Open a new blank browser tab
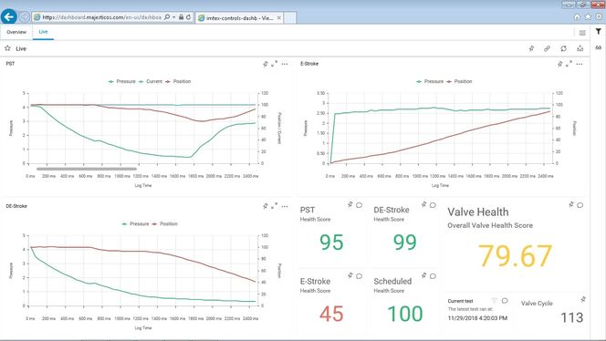Screen dimensions: 606x341 290,17
